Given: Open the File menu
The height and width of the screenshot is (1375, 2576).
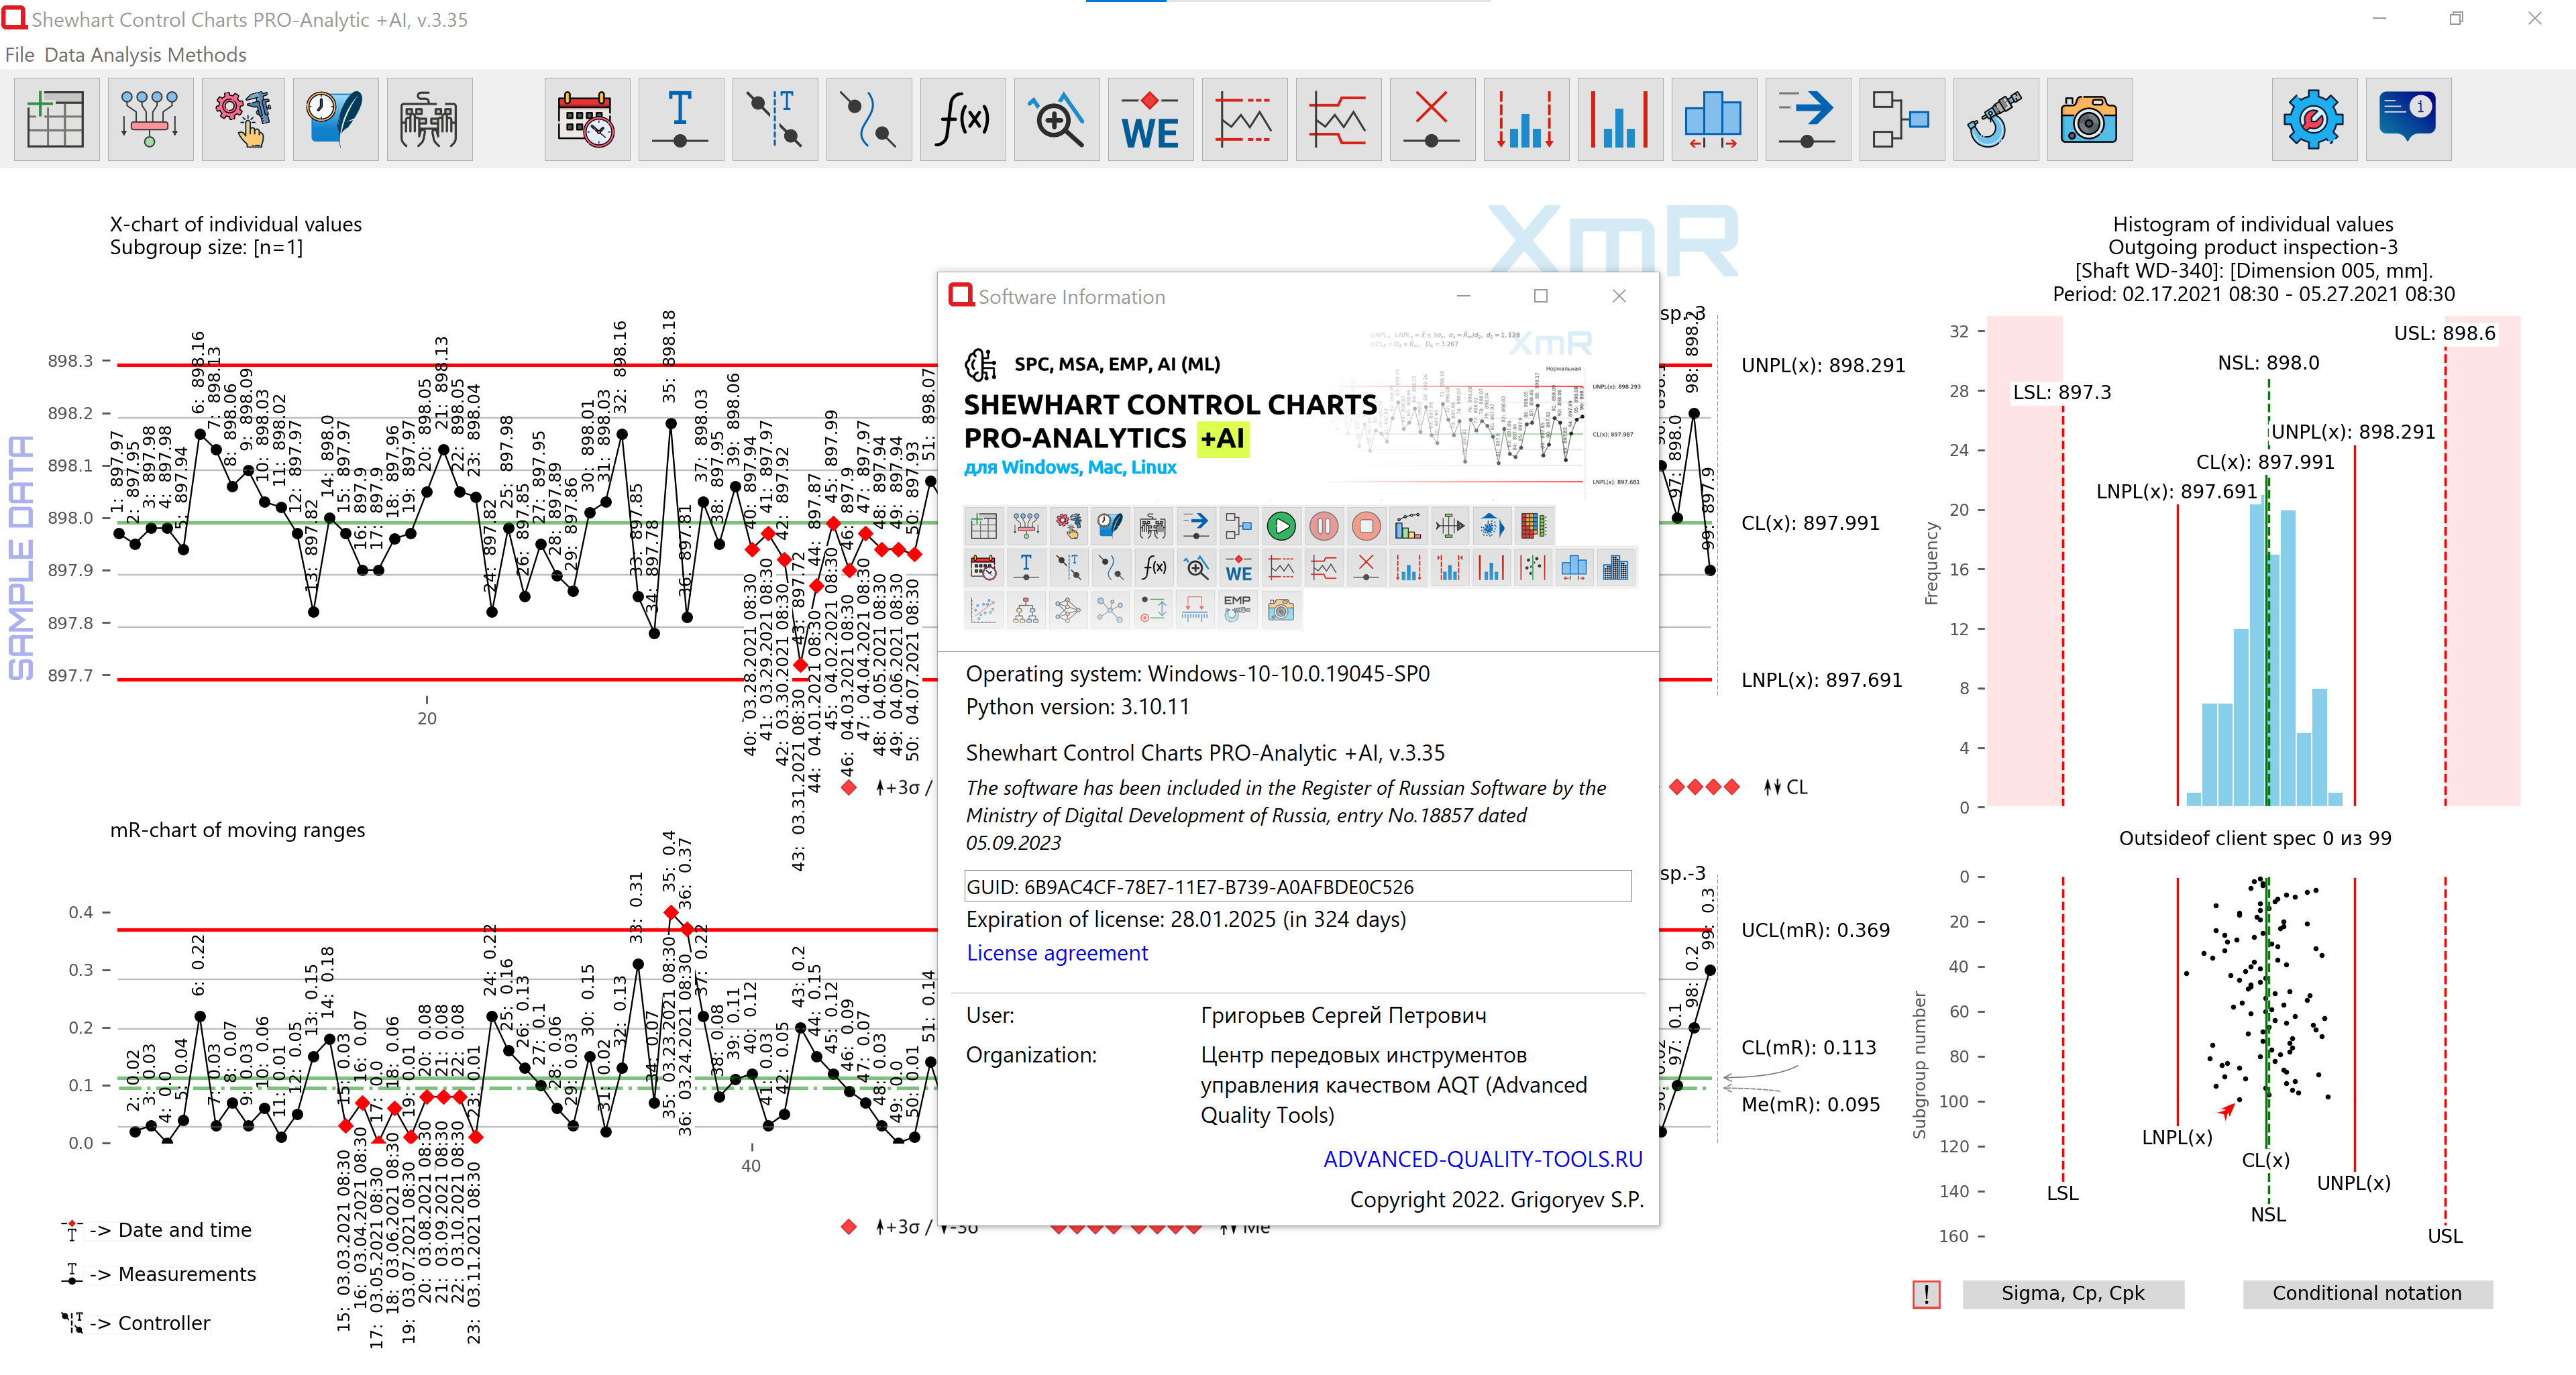Looking at the screenshot, I should tap(19, 55).
